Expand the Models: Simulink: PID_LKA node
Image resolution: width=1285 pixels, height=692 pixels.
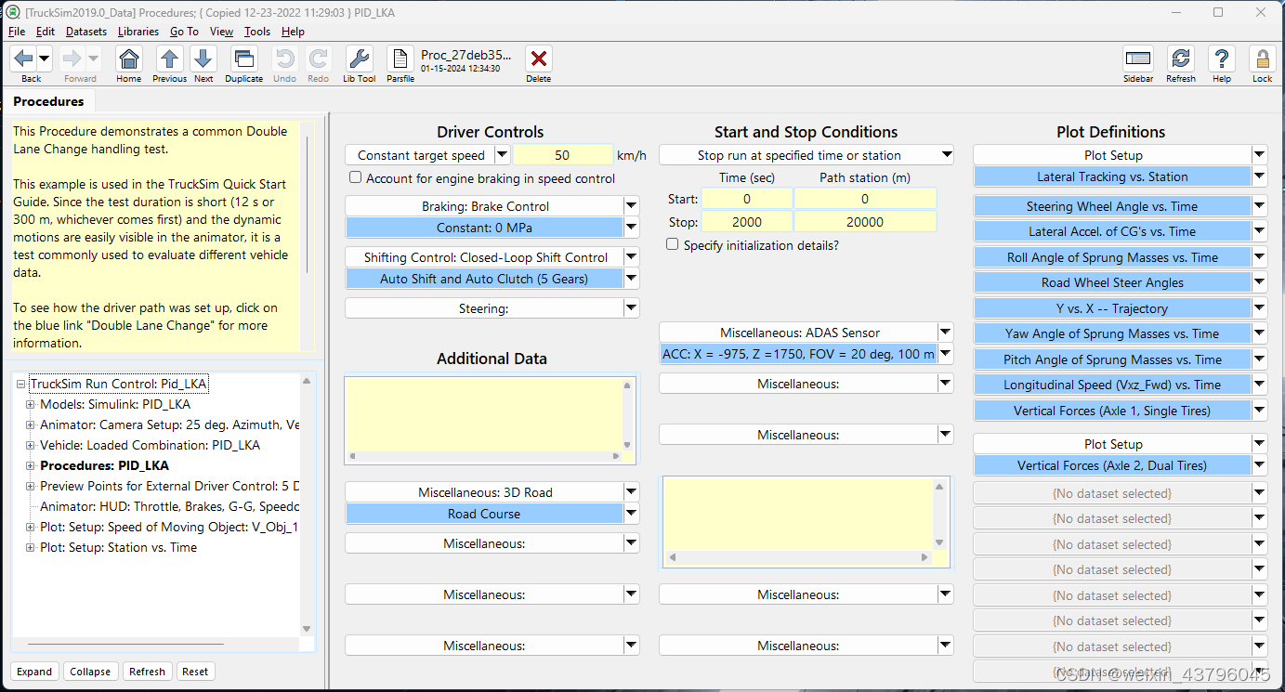pos(31,404)
